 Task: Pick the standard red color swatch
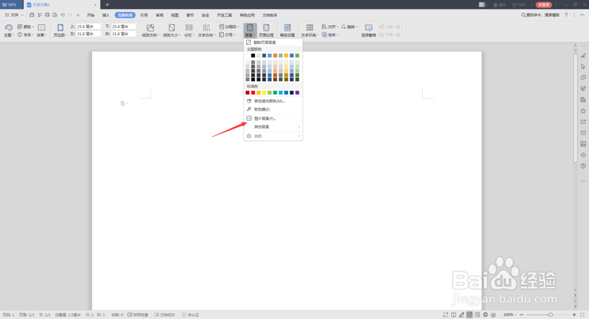pos(253,92)
